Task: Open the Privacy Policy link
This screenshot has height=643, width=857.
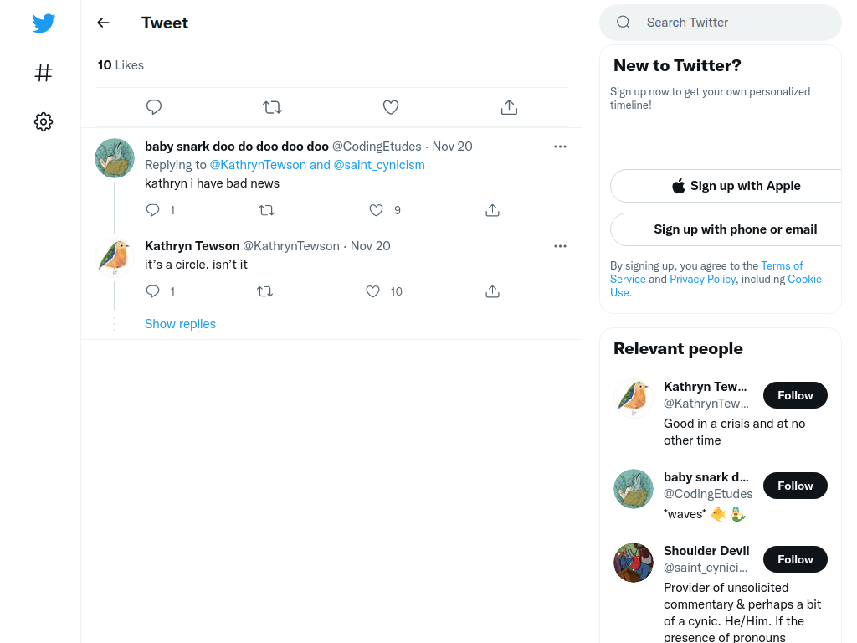Action: click(x=702, y=279)
